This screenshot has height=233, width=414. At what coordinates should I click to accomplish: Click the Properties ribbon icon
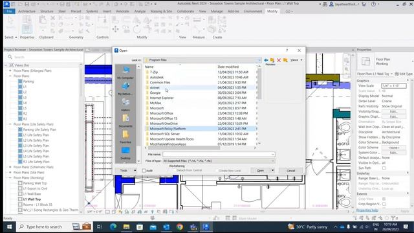click(x=27, y=29)
